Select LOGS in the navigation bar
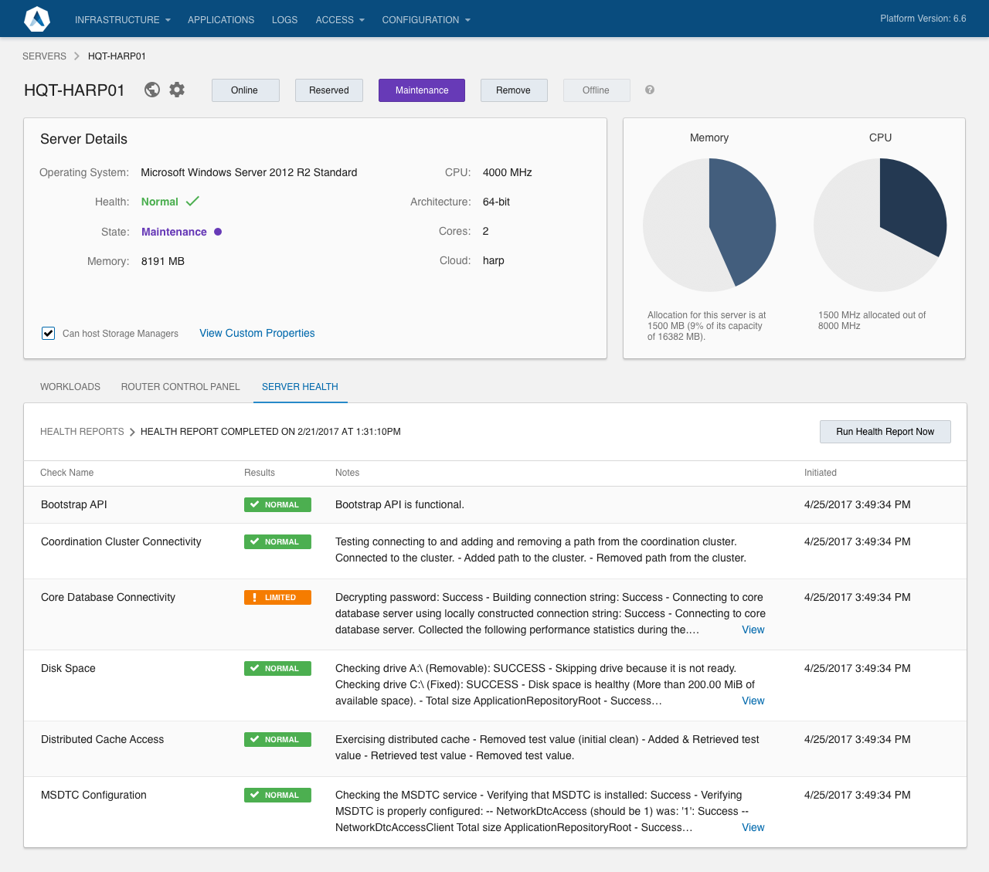989x872 pixels. click(x=284, y=19)
